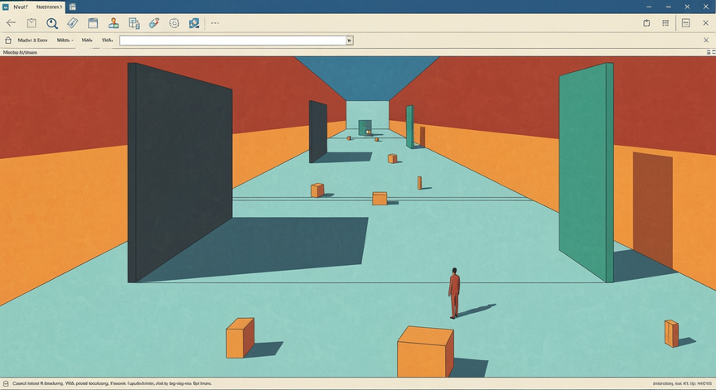Open the table grid icon in toolbar
The height and width of the screenshot is (390, 716).
133,23
